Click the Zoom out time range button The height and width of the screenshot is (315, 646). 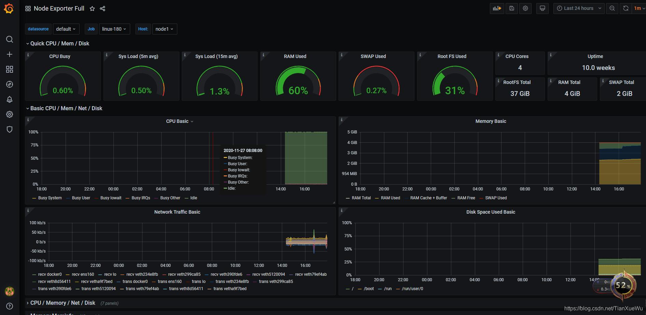pos(612,9)
